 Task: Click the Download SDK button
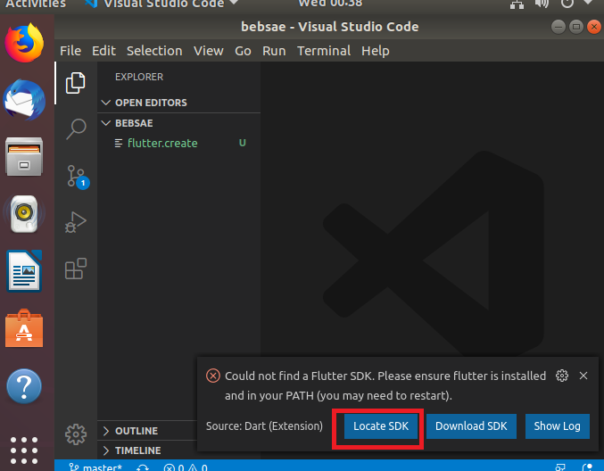pos(471,426)
